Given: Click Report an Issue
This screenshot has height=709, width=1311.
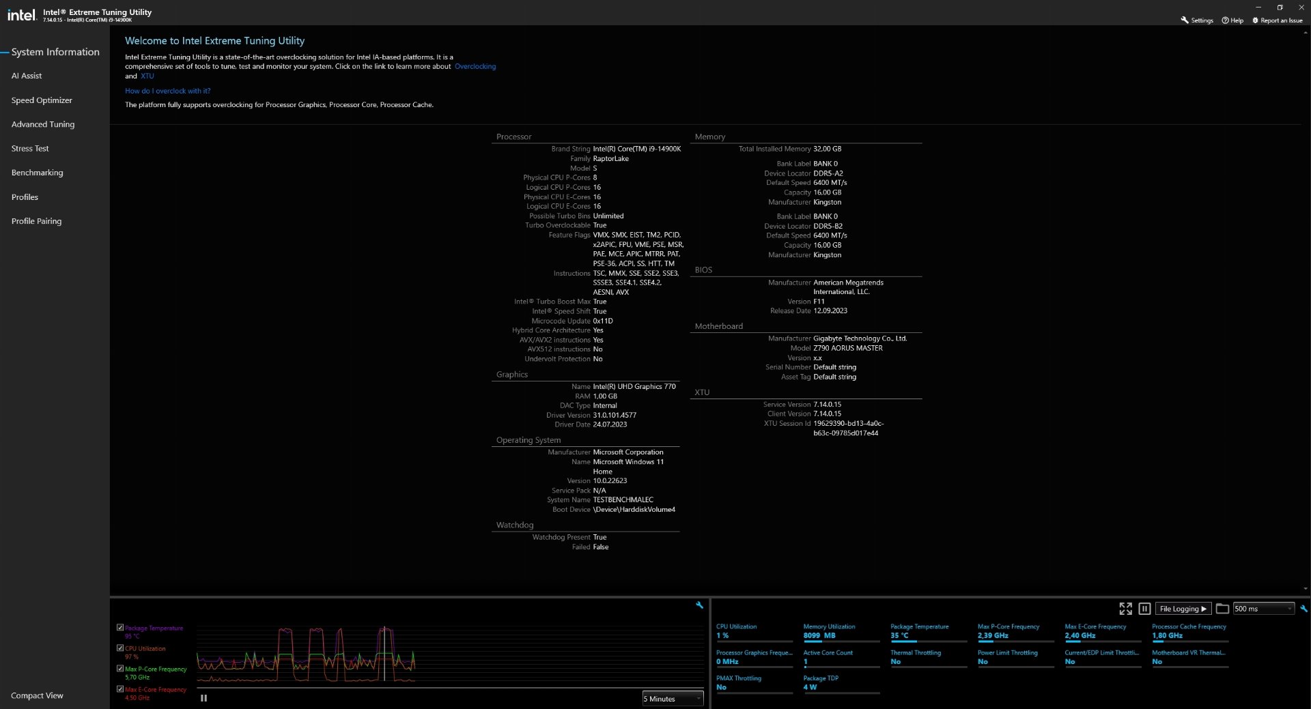Looking at the screenshot, I should [1277, 20].
